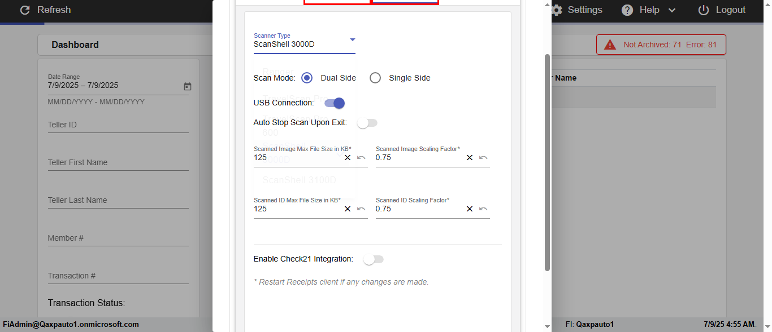Turn off the USB Connection toggle
This screenshot has width=772, height=332.
(335, 103)
